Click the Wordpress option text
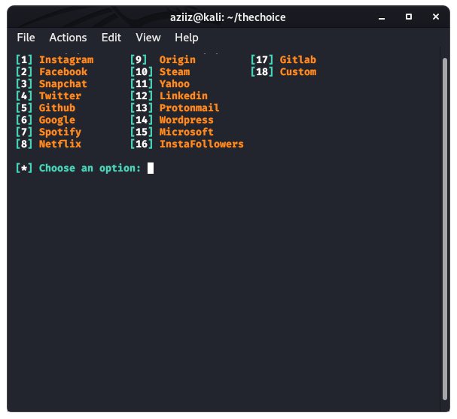Viewport: 457px width, 419px height. pyautogui.click(x=187, y=120)
